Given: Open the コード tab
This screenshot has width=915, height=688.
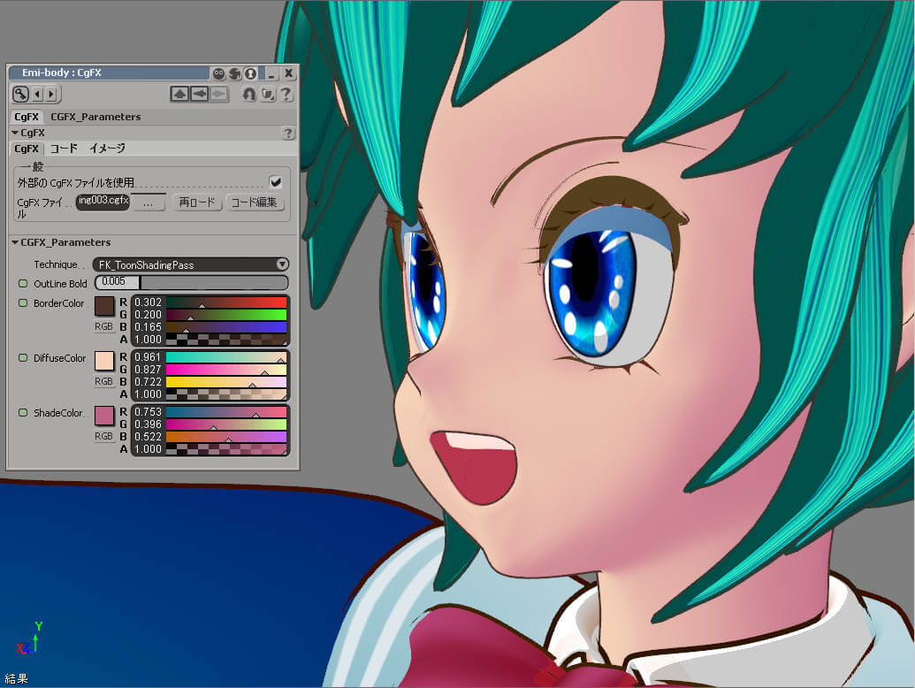Looking at the screenshot, I should [64, 149].
